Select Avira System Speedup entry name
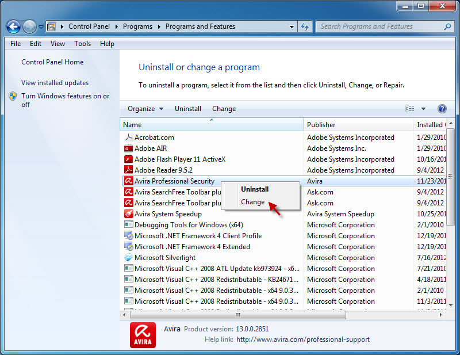The height and width of the screenshot is (355, 460). pyautogui.click(x=168, y=214)
